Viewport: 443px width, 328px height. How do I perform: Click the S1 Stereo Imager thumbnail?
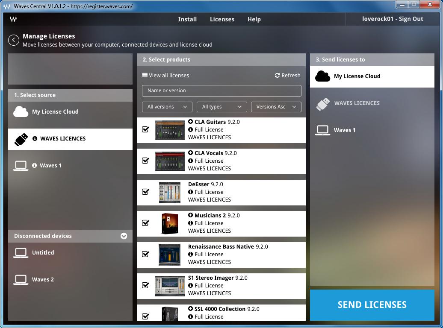(169, 286)
